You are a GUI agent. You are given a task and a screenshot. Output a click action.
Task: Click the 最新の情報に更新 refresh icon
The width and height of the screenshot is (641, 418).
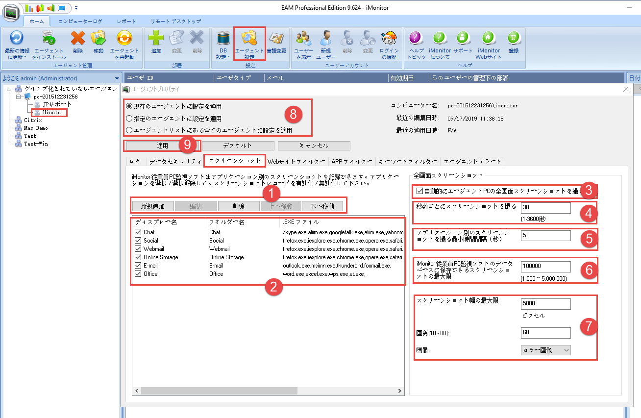[17, 38]
